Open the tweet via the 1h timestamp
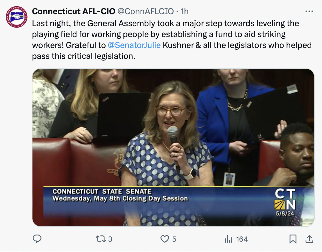This screenshot has width=322, height=252. [x=184, y=11]
